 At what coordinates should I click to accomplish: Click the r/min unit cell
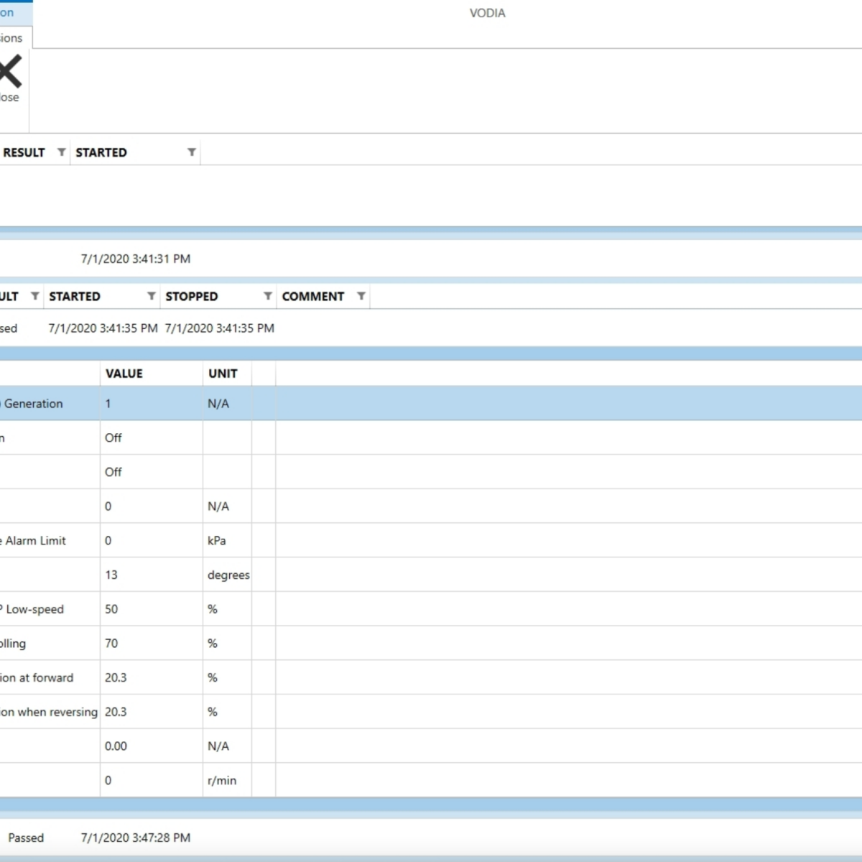pyautogui.click(x=222, y=780)
